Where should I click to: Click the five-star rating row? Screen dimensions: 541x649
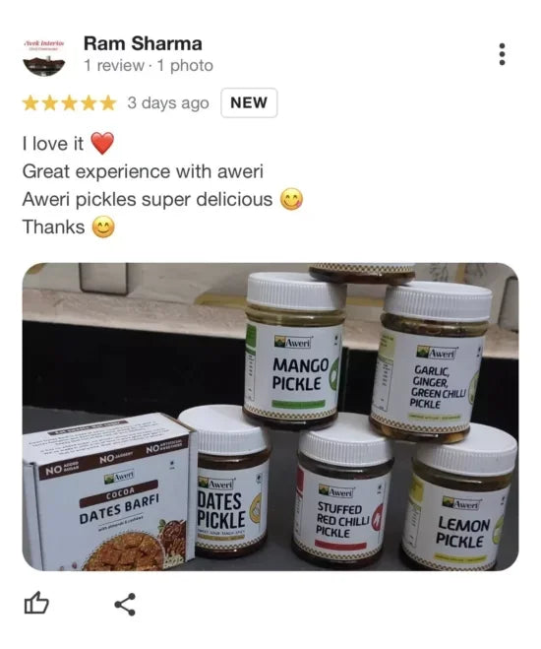point(70,103)
